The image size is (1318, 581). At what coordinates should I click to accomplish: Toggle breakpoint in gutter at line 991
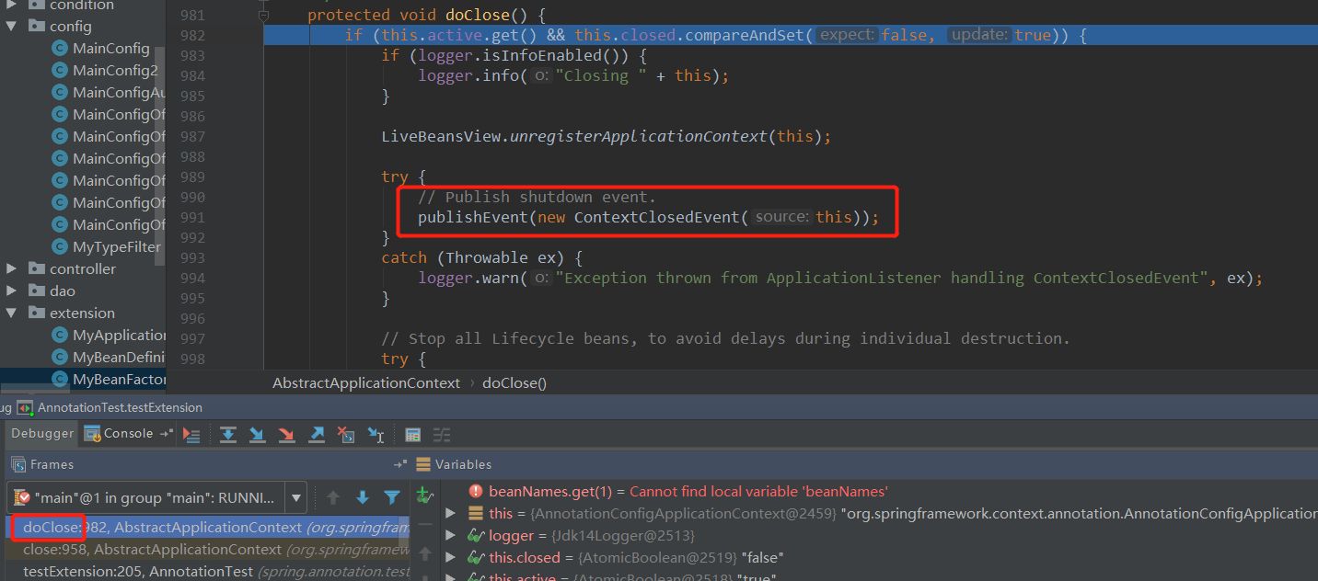coord(239,217)
